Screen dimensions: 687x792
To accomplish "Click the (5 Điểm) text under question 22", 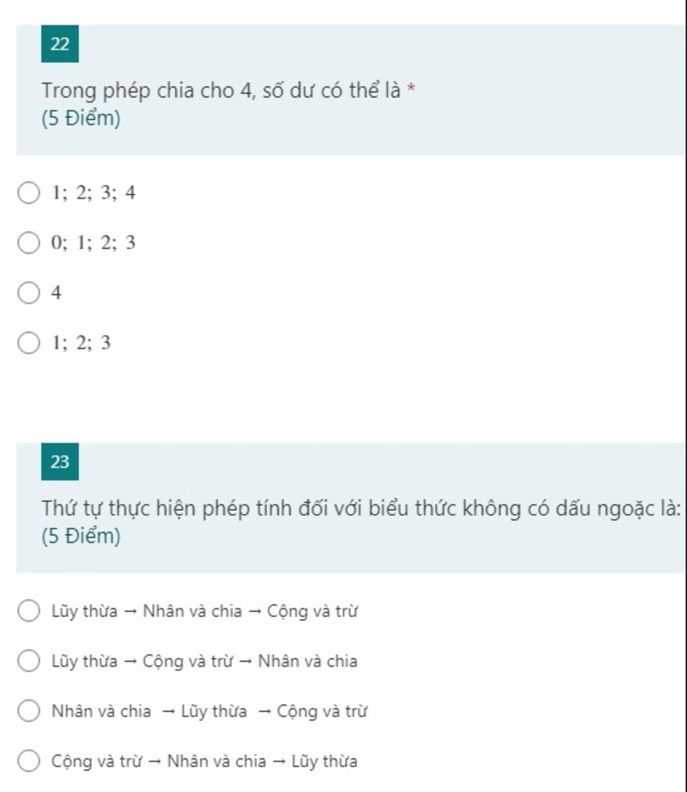I will tap(81, 118).
